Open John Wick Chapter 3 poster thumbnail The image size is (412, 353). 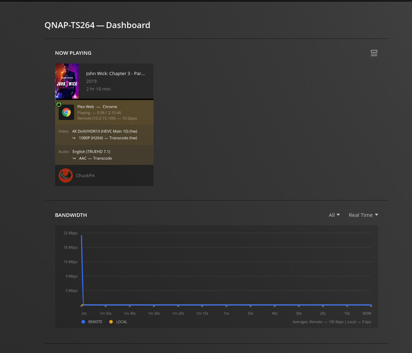click(x=67, y=81)
